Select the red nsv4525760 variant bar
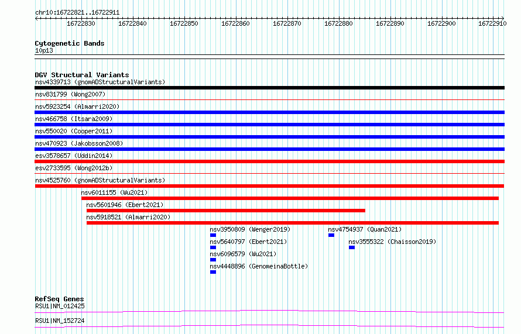521x334 pixels. [x=269, y=186]
